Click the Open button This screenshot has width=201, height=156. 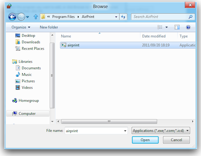click(145, 140)
